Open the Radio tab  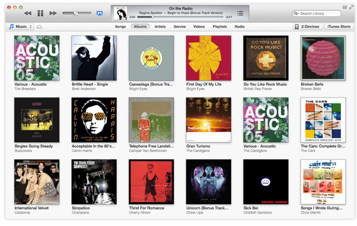(x=240, y=26)
